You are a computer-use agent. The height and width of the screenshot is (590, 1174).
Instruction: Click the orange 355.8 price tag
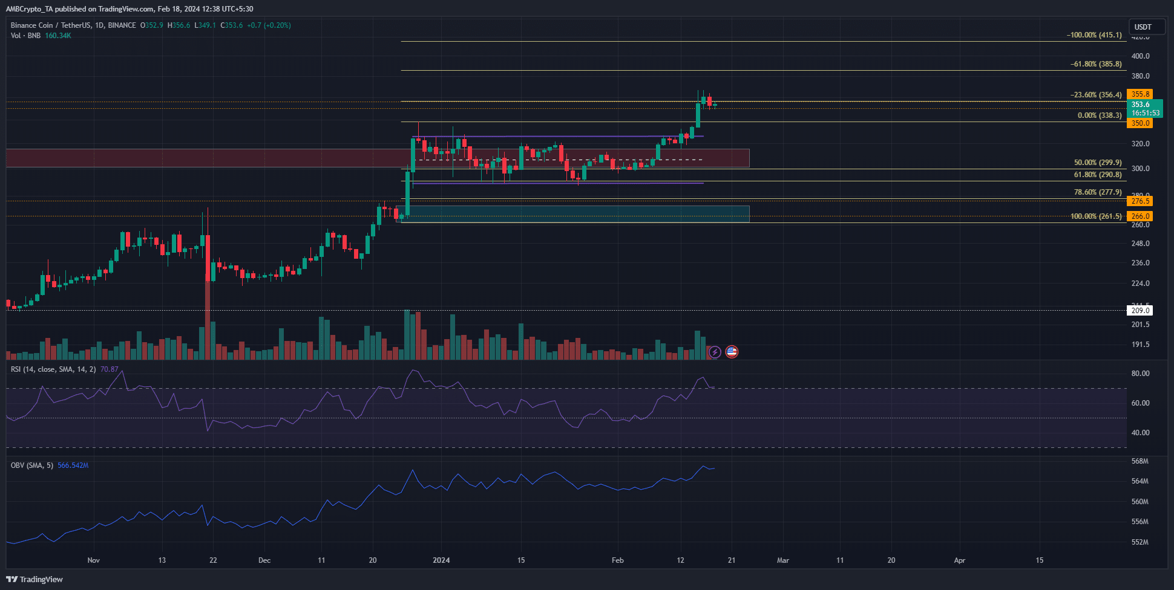(1140, 94)
